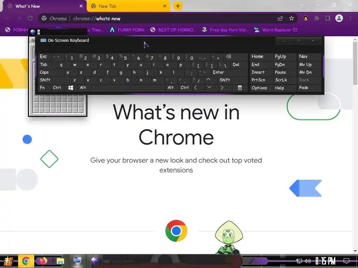Click the PgUp key on the keyboard
Viewport: 358px width, 268px height.
(285, 57)
